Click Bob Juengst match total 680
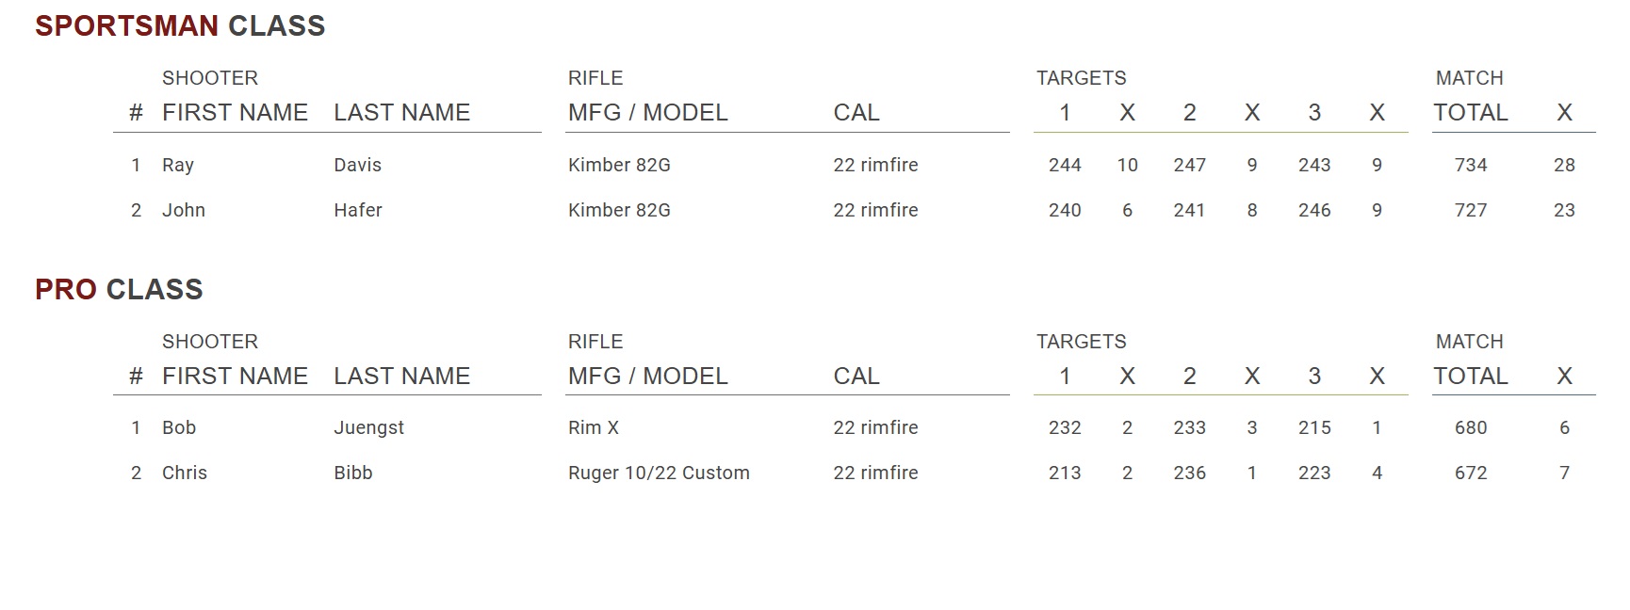The image size is (1630, 610). tap(1471, 427)
